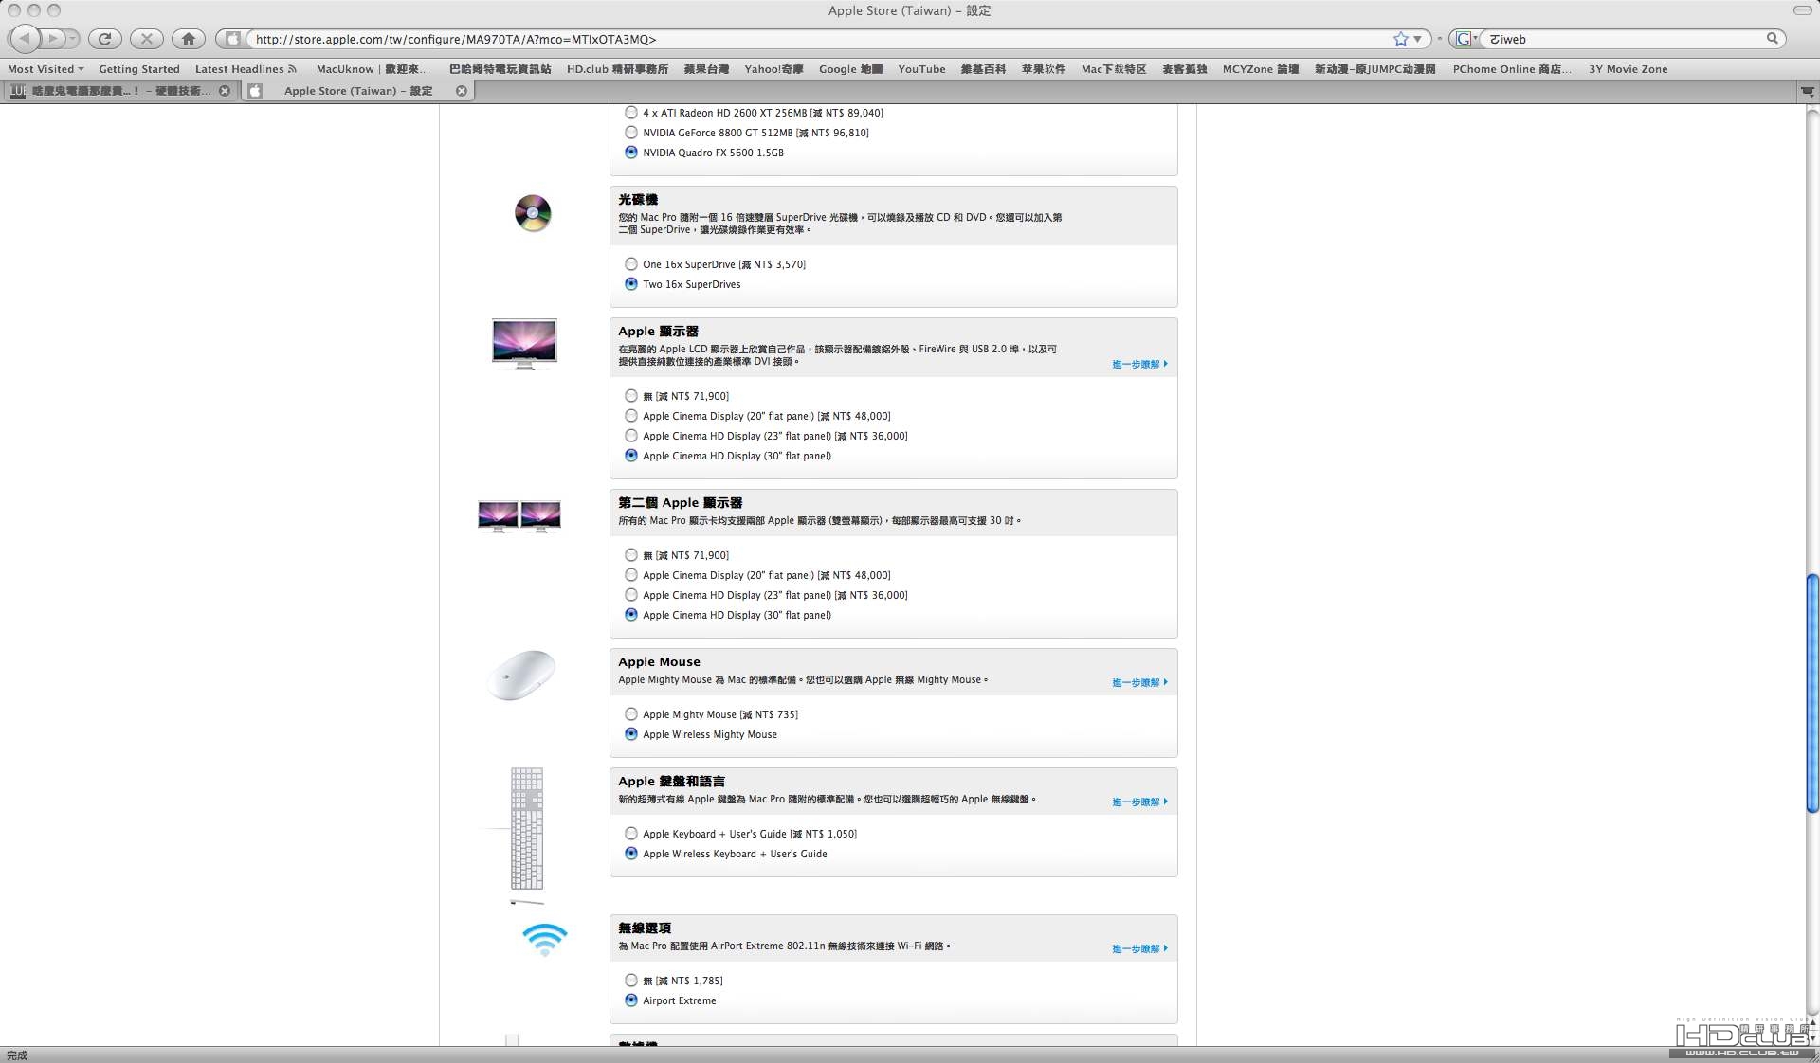Image resolution: width=1820 pixels, height=1063 pixels.
Task: Click the scrollbar down arrow
Action: [x=1812, y=1037]
